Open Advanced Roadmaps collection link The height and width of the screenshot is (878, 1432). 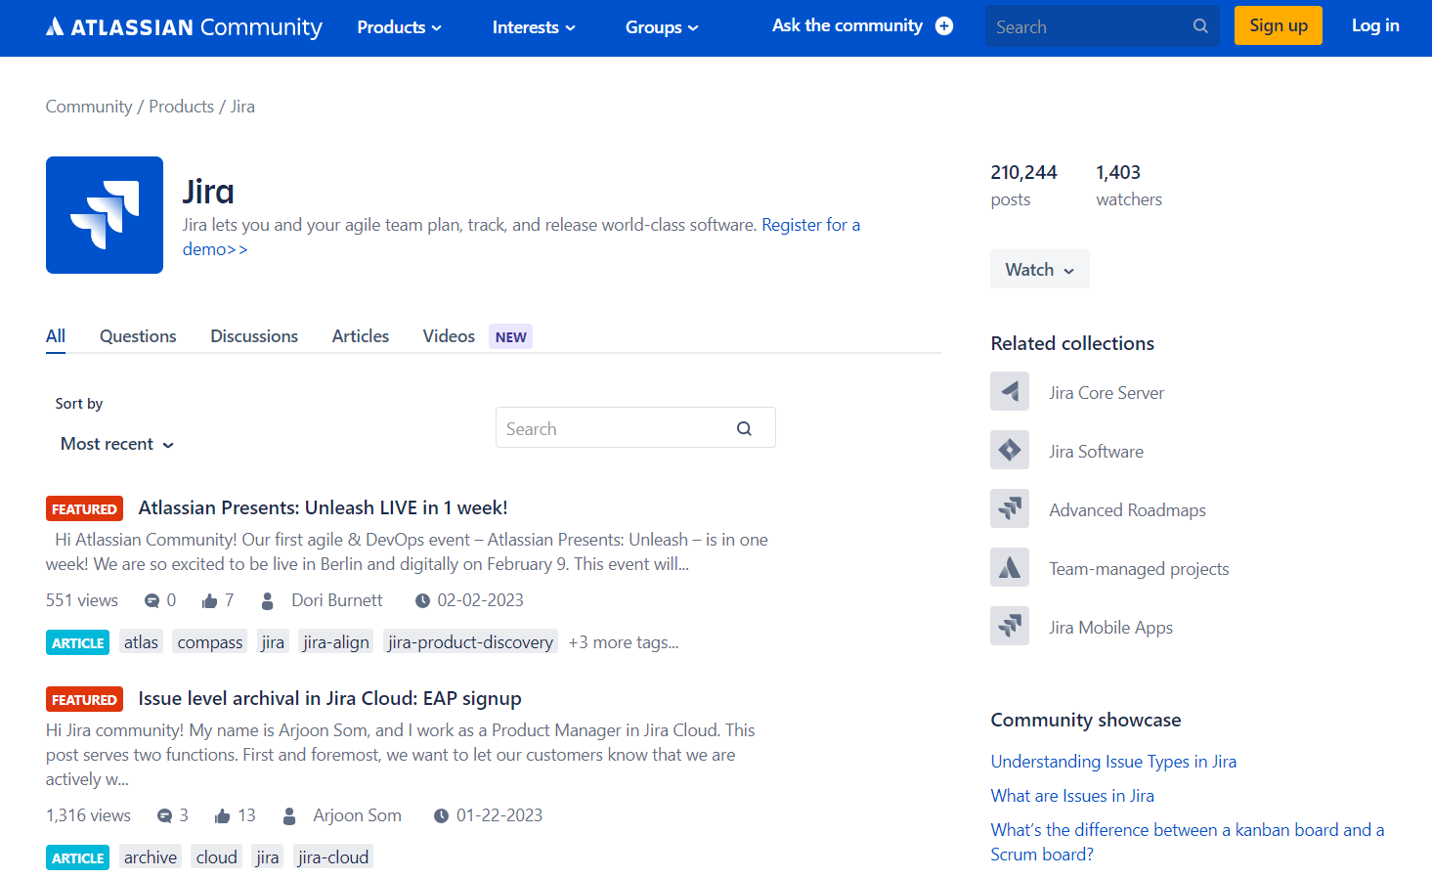pos(1127,510)
